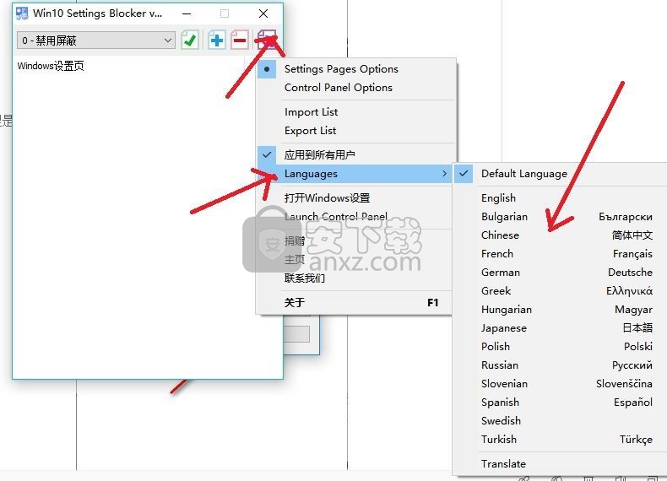The image size is (667, 481).
Task: Click Translate at submenu bottom
Action: pos(561,463)
